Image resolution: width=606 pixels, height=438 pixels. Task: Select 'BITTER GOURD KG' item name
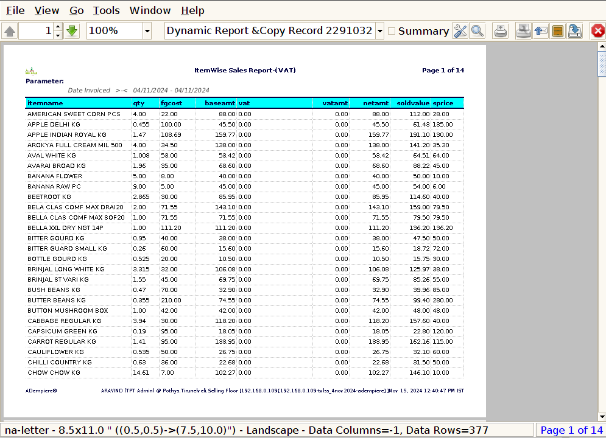tap(55, 238)
